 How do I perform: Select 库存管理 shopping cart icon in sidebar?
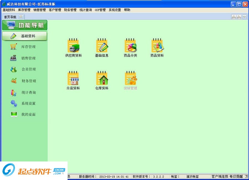tap(12, 47)
